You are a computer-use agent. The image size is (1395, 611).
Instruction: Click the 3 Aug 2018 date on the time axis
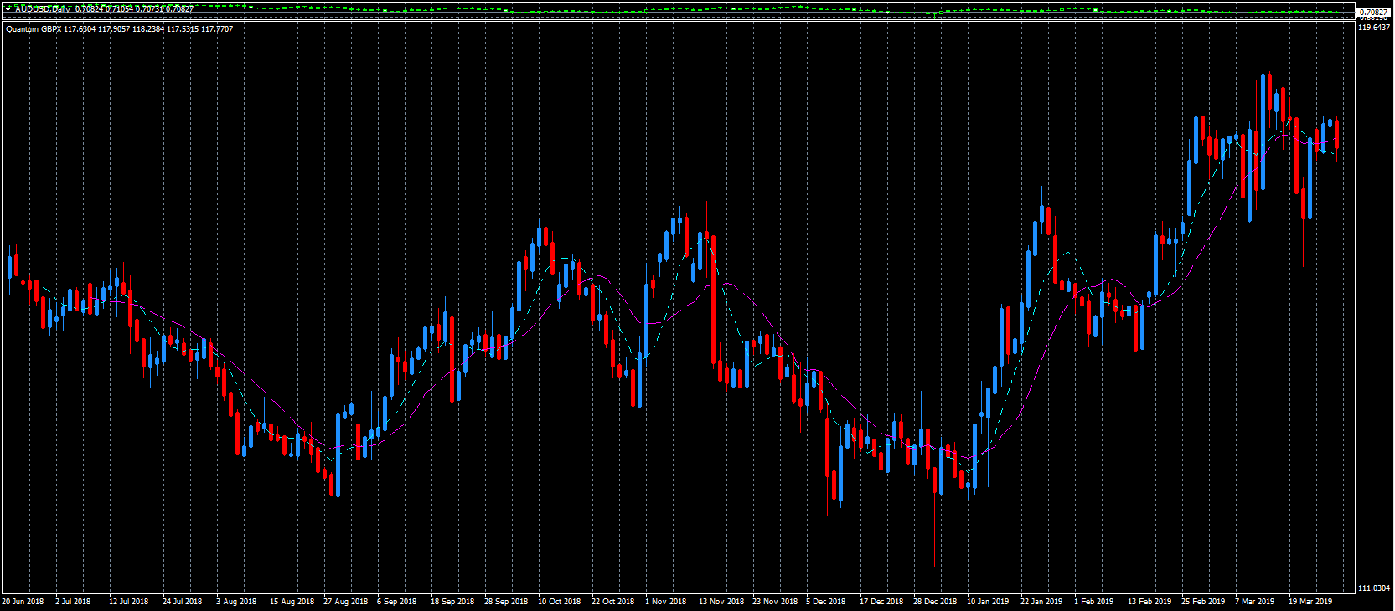236,602
